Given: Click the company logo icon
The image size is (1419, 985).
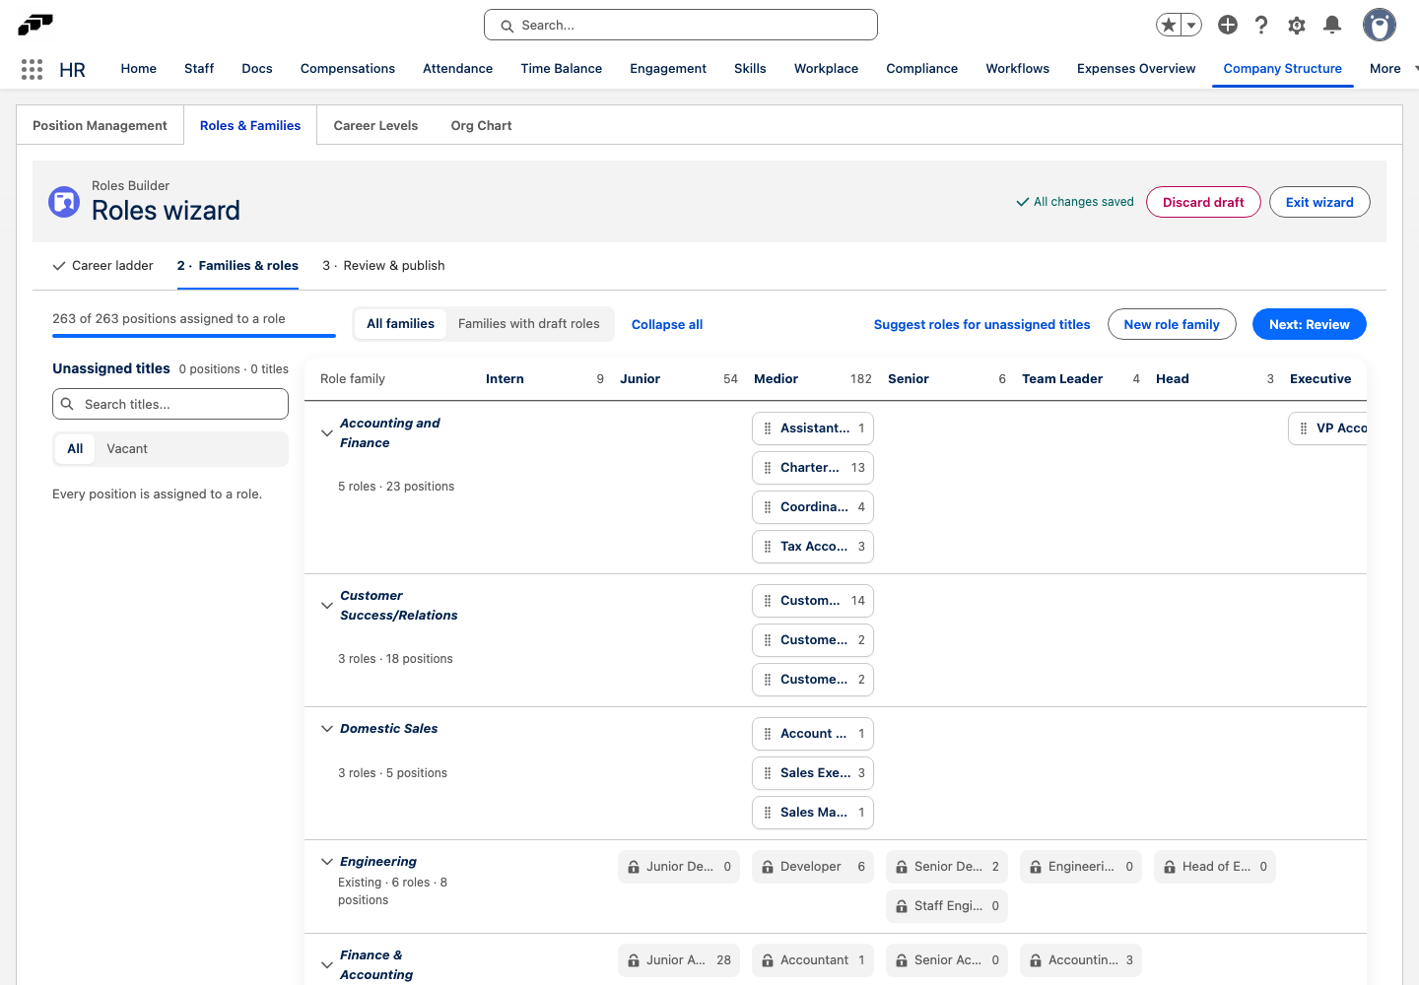Looking at the screenshot, I should tap(35, 25).
